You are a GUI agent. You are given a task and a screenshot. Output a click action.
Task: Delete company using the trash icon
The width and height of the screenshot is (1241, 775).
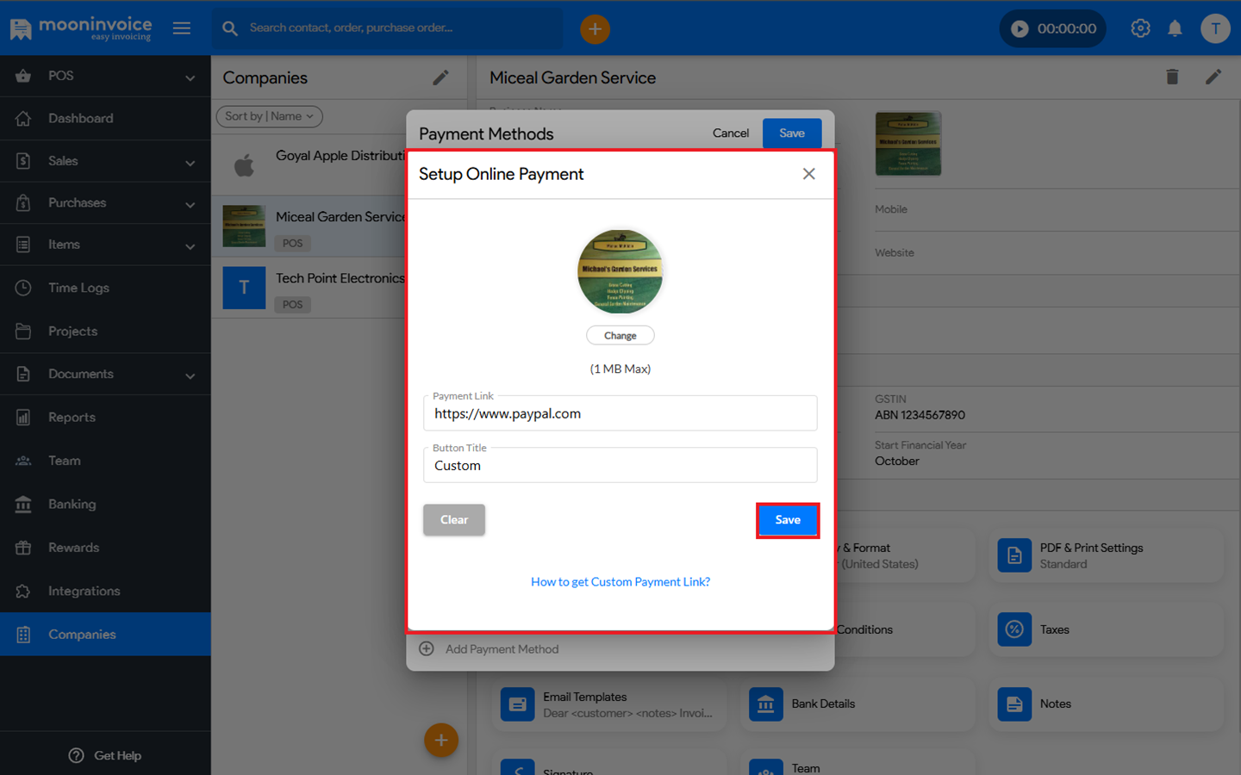click(1172, 77)
